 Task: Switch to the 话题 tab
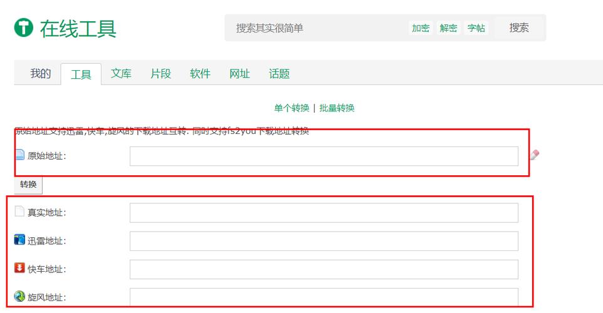279,73
